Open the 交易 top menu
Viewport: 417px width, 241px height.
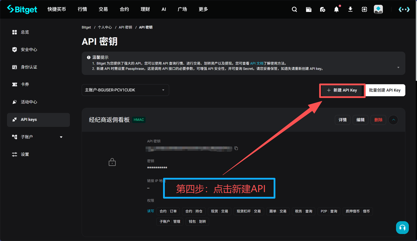click(103, 9)
